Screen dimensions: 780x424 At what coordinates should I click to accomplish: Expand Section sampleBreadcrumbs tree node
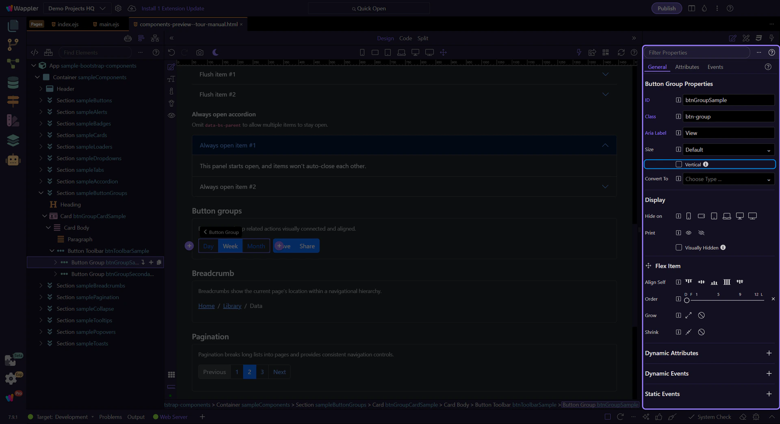coord(41,286)
